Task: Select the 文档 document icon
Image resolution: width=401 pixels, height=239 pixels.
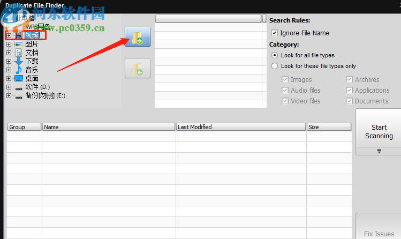Action: (19, 53)
